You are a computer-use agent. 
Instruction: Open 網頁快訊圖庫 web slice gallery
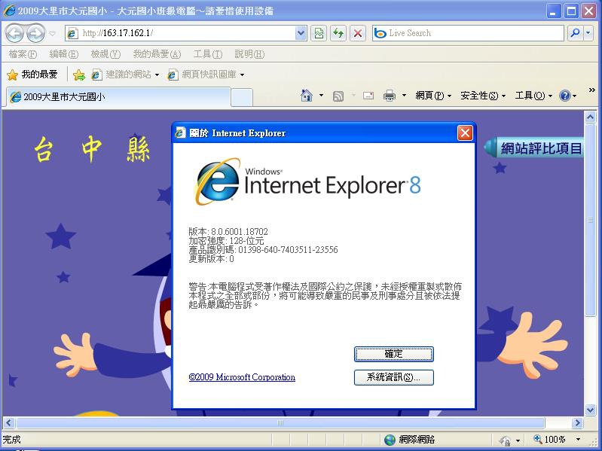click(x=206, y=75)
